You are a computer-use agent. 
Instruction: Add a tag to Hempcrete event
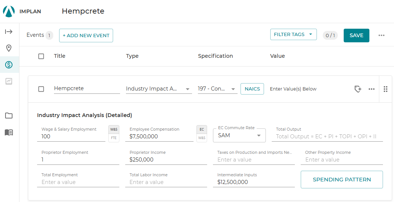pos(358,89)
